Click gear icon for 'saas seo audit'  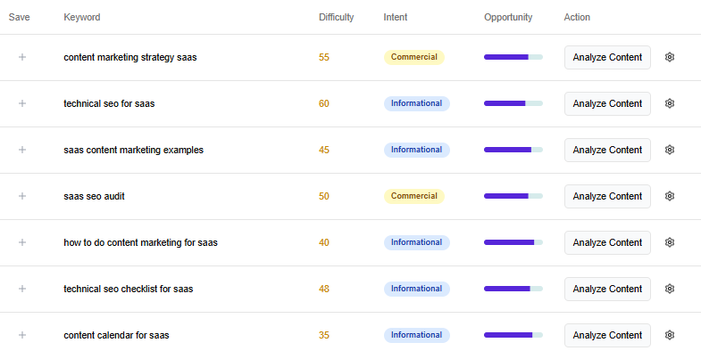pyautogui.click(x=669, y=196)
